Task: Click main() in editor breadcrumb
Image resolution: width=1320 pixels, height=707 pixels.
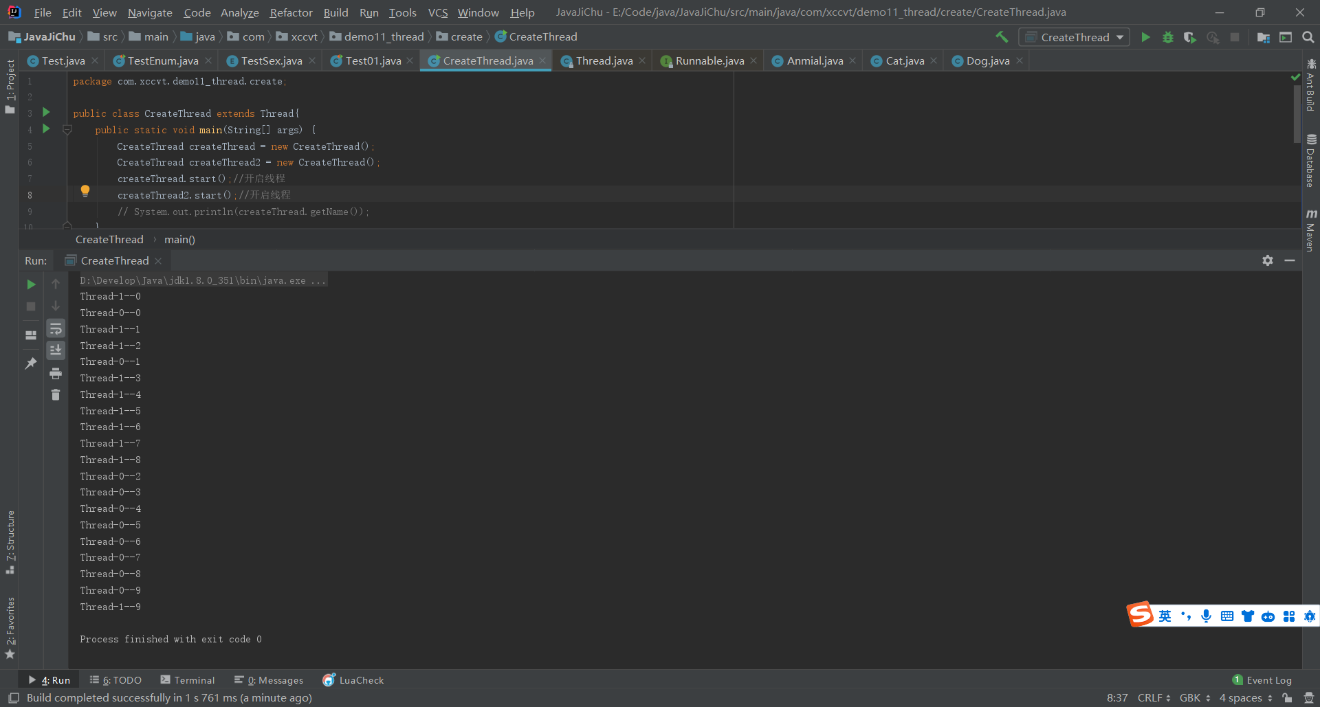Action: tap(179, 240)
